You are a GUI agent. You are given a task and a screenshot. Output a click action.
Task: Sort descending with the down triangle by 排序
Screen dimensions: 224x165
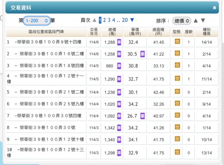(x=203, y=21)
